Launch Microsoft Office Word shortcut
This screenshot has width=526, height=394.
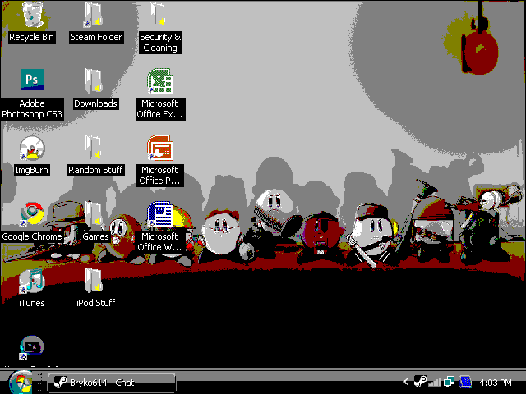[159, 214]
